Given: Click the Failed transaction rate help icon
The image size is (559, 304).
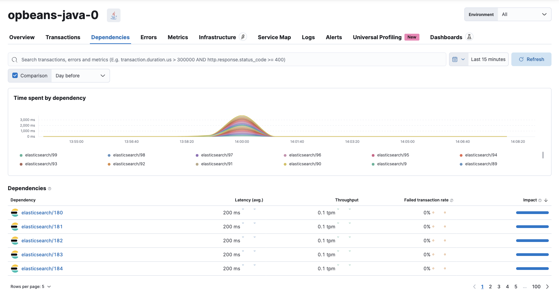Looking at the screenshot, I should tap(451, 200).
